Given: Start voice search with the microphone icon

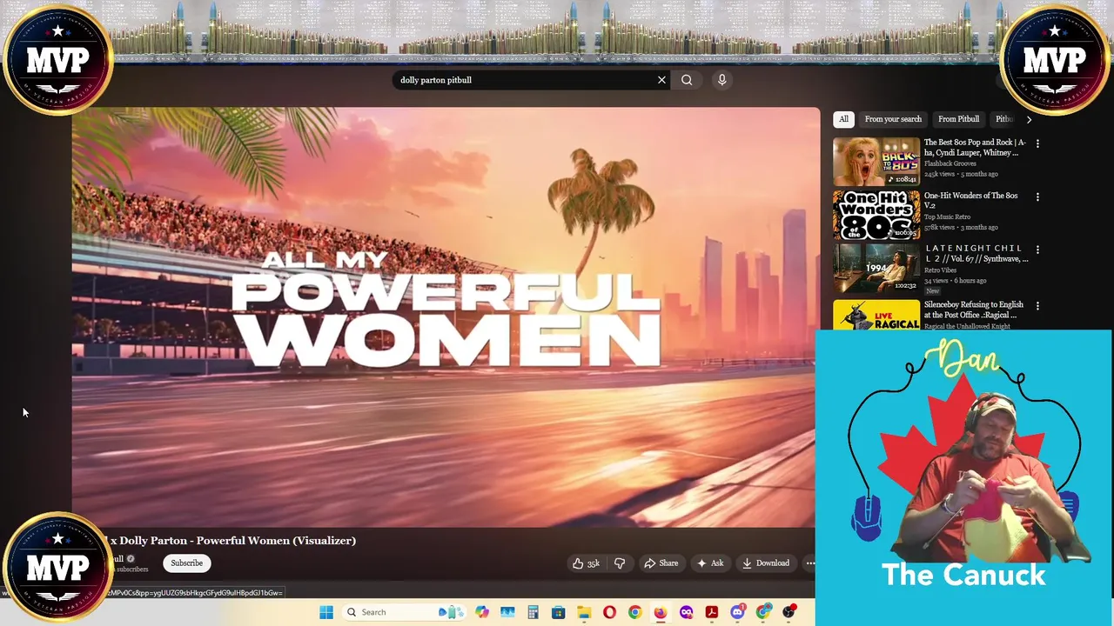Looking at the screenshot, I should [721, 80].
